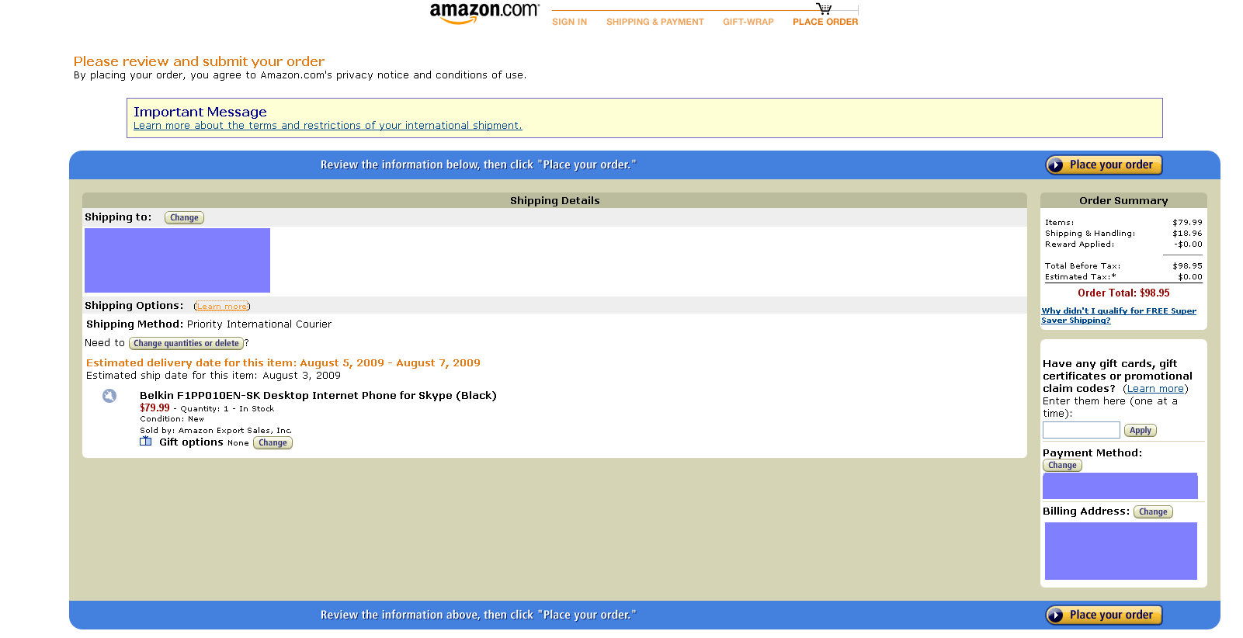Open the SIGN IN step
Viewport: 1243px width, 638px height.
click(x=569, y=22)
